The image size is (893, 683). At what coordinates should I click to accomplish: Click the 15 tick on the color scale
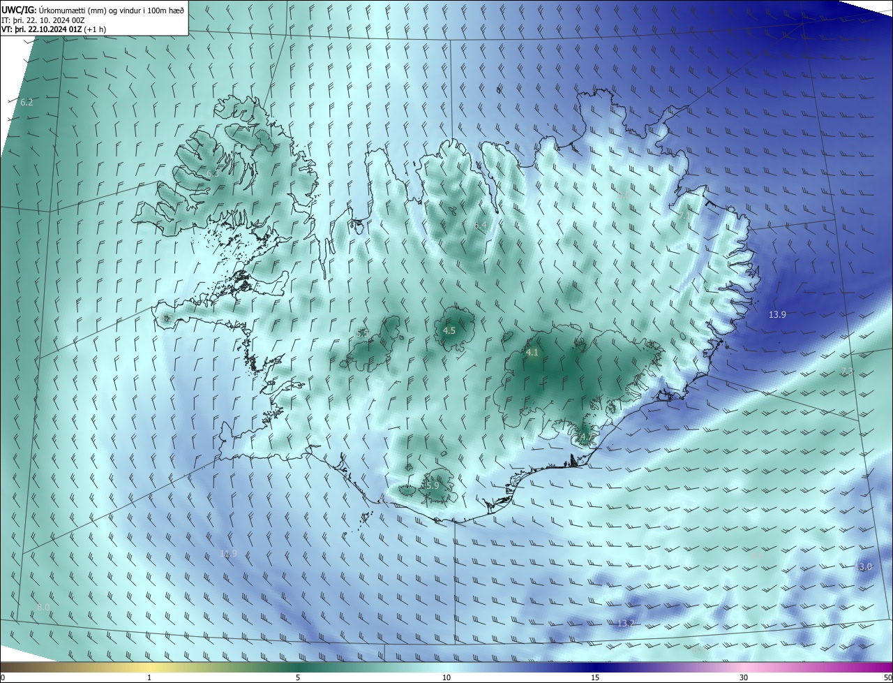(595, 678)
